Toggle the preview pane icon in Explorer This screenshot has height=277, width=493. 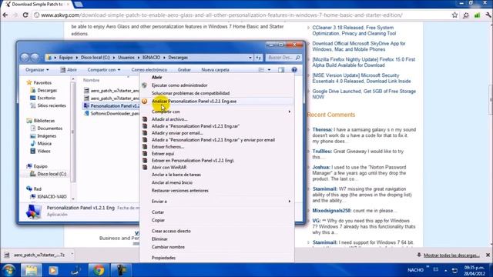pyautogui.click(x=281, y=70)
